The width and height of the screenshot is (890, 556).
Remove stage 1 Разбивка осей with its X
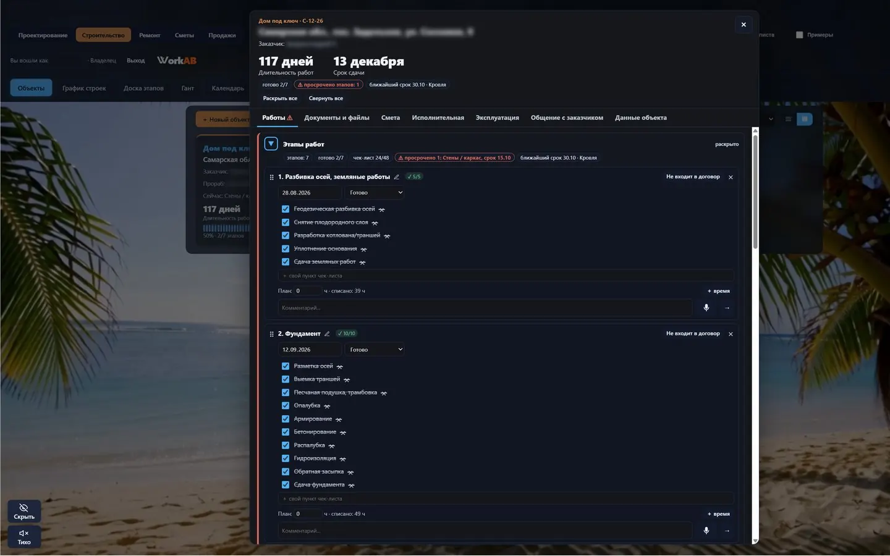731,177
